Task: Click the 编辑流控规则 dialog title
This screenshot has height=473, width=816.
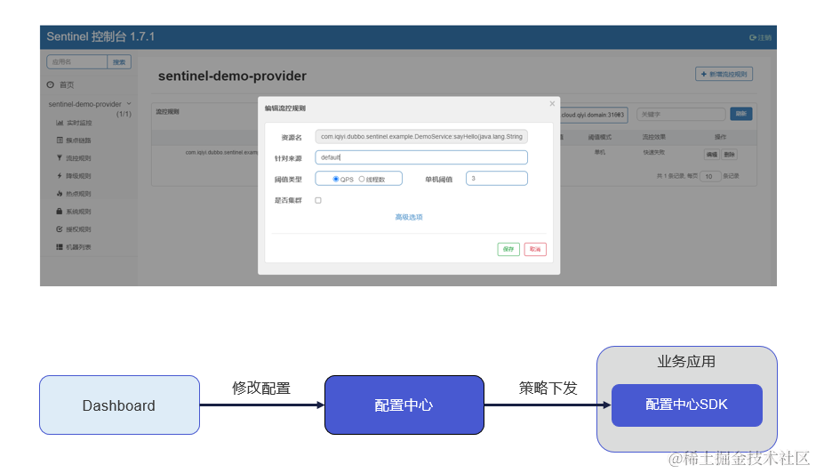Action: 285,108
